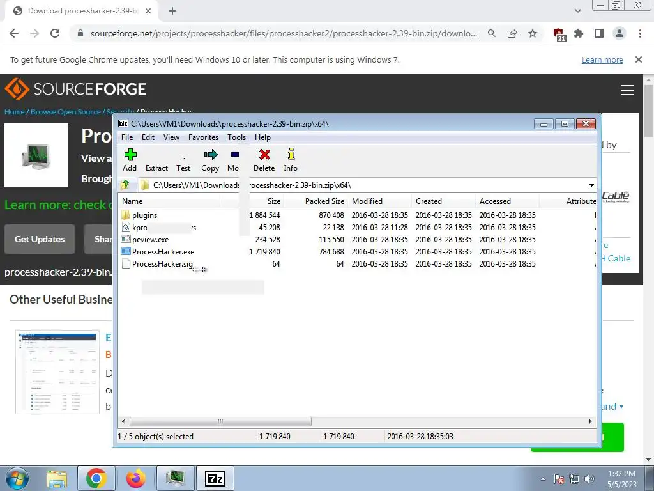Open the Favorites menu
Image resolution: width=654 pixels, height=491 pixels.
(203, 137)
